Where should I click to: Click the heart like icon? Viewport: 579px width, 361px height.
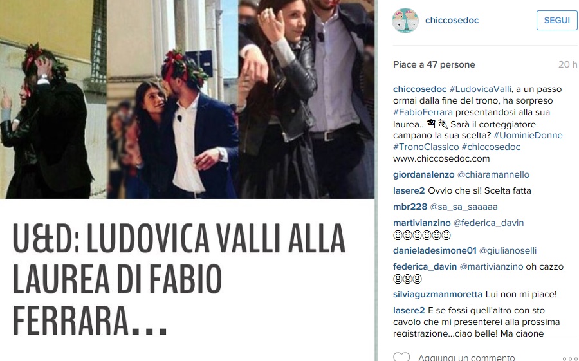(401, 356)
